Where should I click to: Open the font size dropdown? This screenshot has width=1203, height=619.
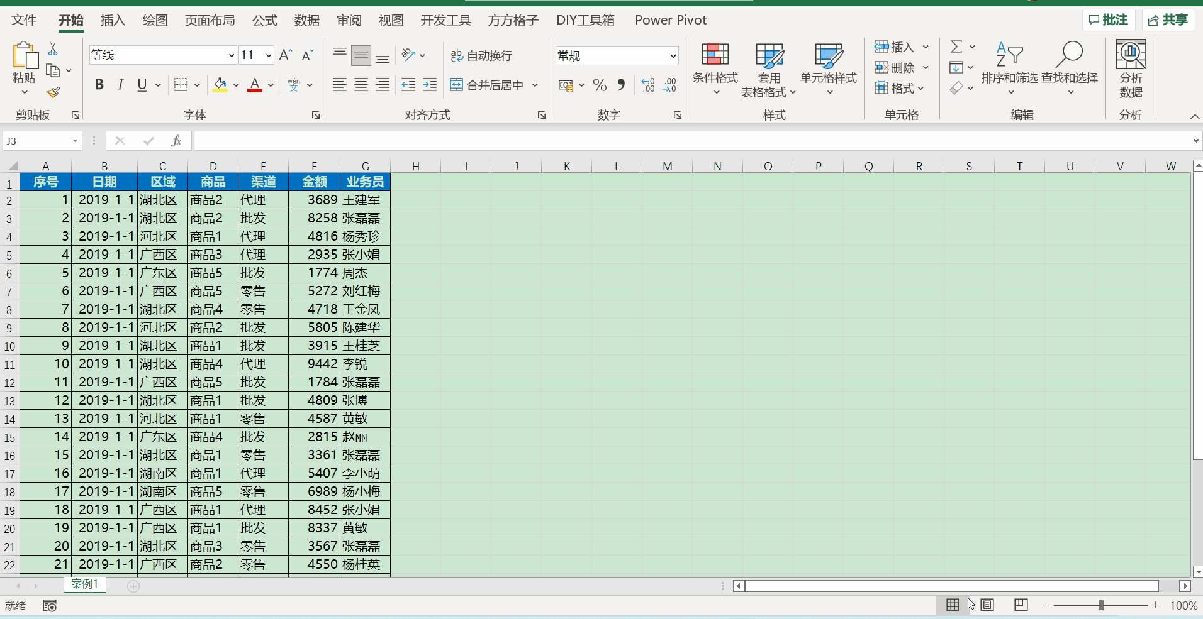point(269,55)
